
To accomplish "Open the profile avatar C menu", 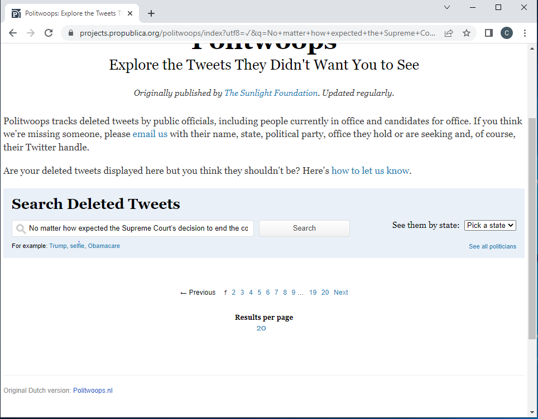I will pos(506,33).
